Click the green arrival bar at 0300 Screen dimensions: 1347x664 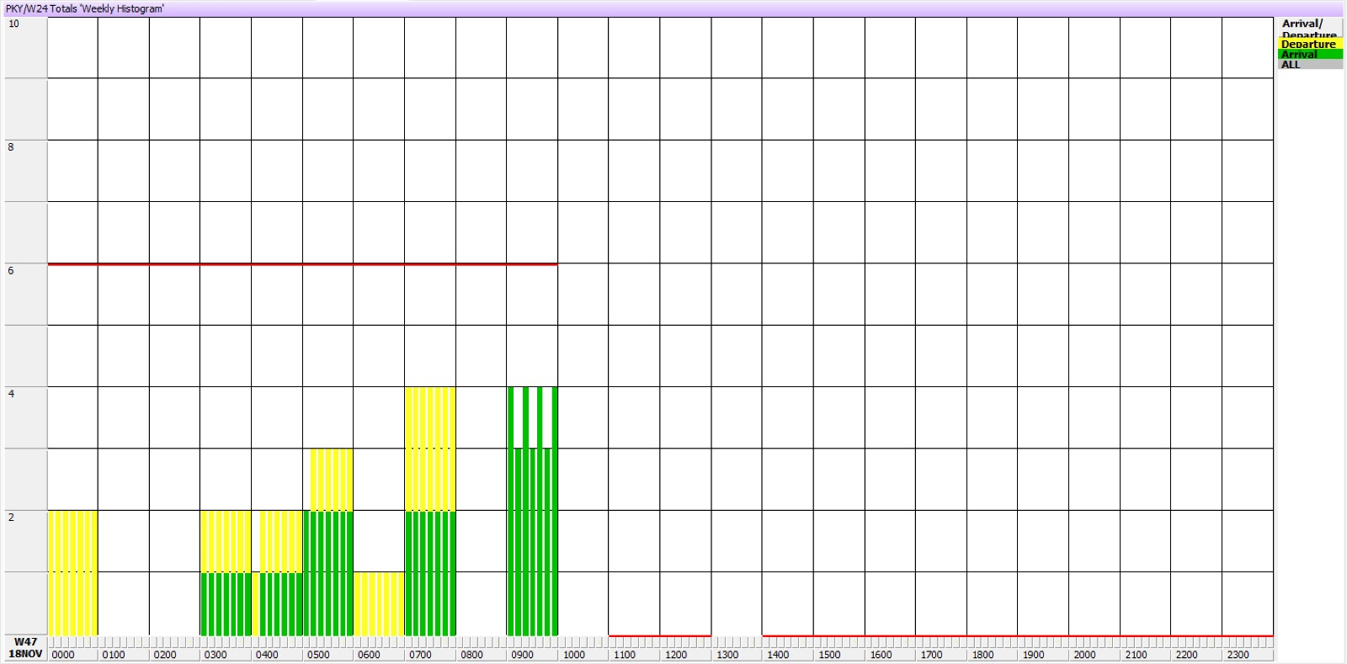pos(226,603)
